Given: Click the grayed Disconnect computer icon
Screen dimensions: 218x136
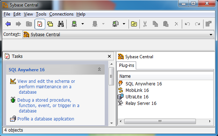Looking at the screenshot, I should [95, 24].
